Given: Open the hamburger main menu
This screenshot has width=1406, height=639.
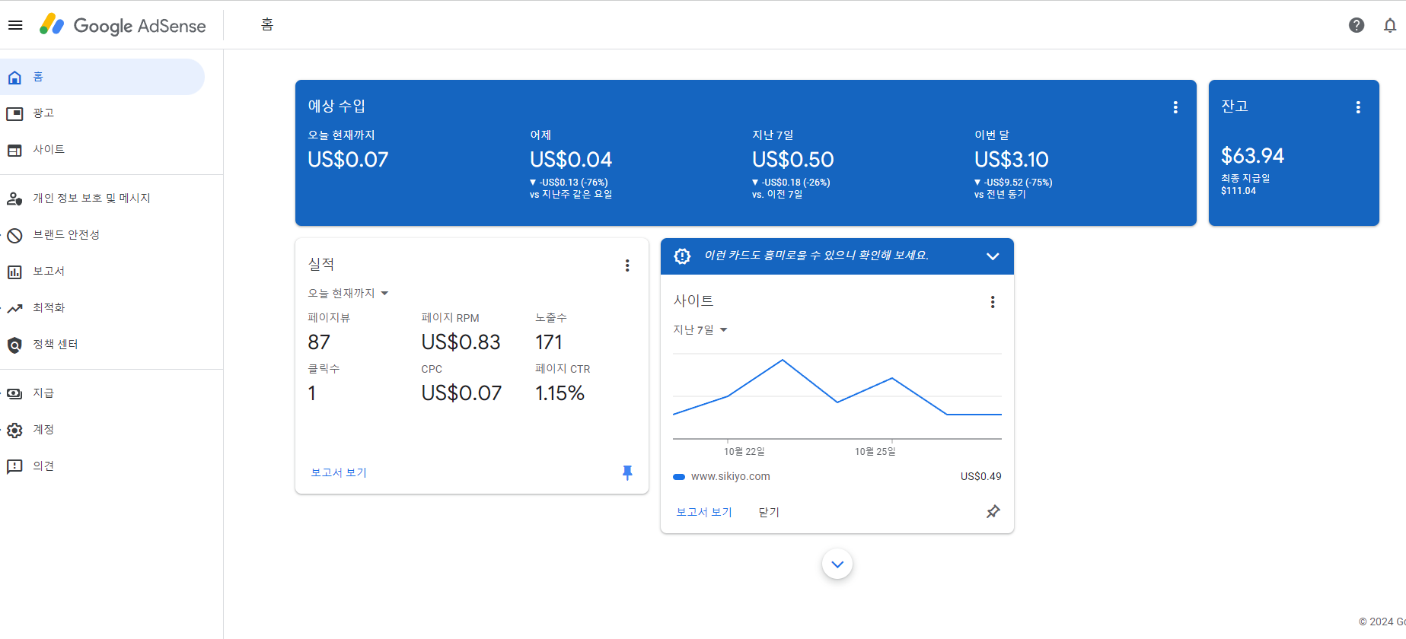Looking at the screenshot, I should click(x=15, y=25).
